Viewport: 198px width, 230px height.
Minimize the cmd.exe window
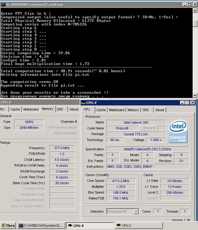point(185,4)
